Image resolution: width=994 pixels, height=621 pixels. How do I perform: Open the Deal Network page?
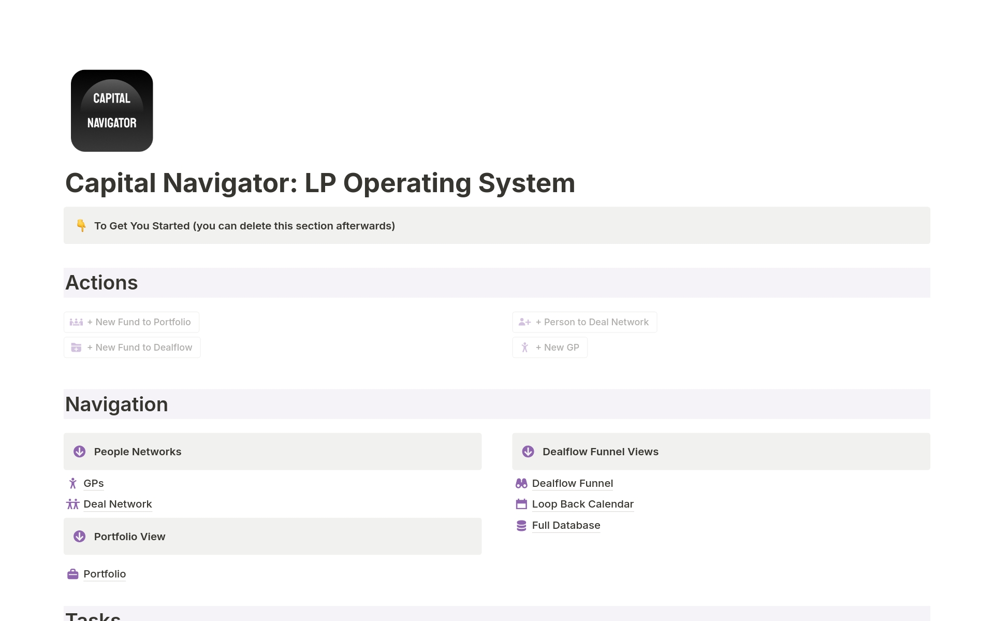(118, 504)
